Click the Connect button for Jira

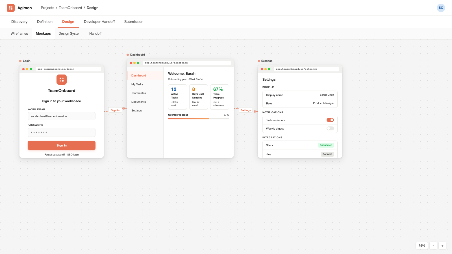click(x=327, y=154)
